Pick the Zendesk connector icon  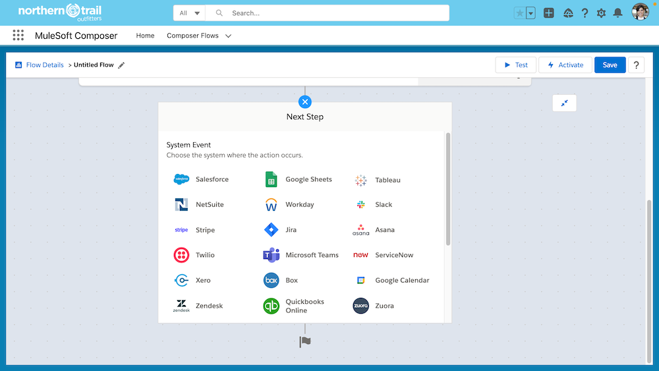(181, 306)
